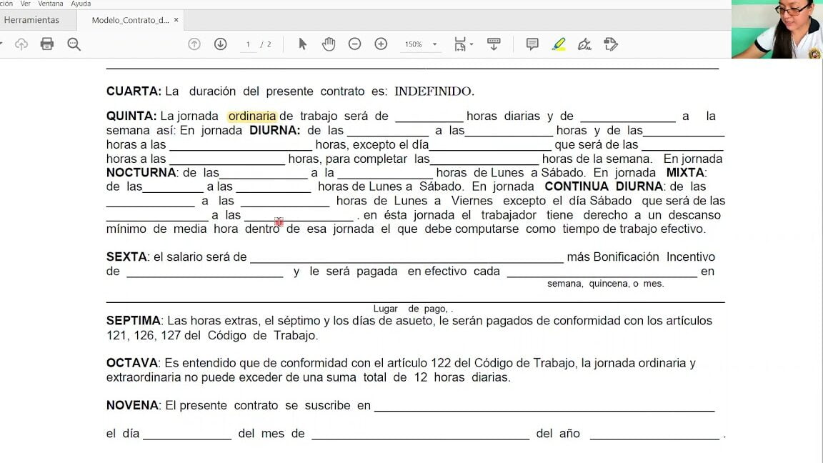Select the Hand tool for panning

328,44
